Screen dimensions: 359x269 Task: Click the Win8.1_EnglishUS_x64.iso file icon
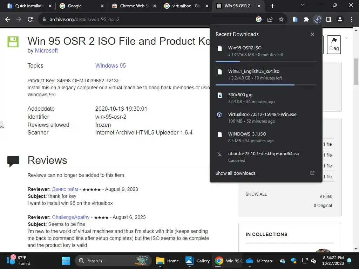point(220,72)
